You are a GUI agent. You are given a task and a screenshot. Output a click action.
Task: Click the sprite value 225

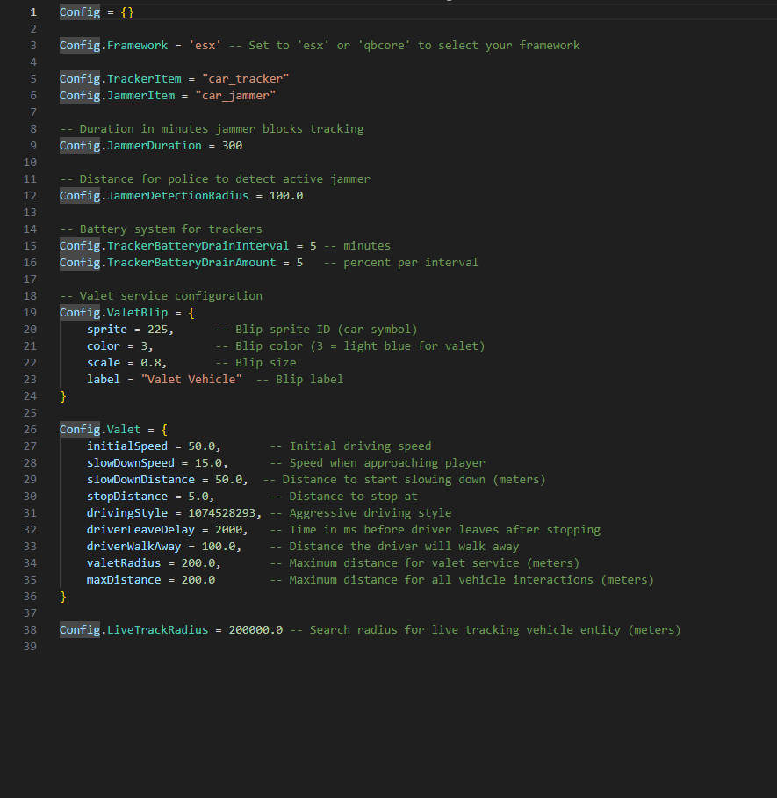158,330
